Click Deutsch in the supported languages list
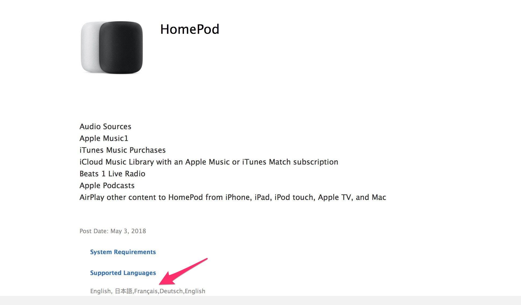Image resolution: width=521 pixels, height=305 pixels. [171, 291]
